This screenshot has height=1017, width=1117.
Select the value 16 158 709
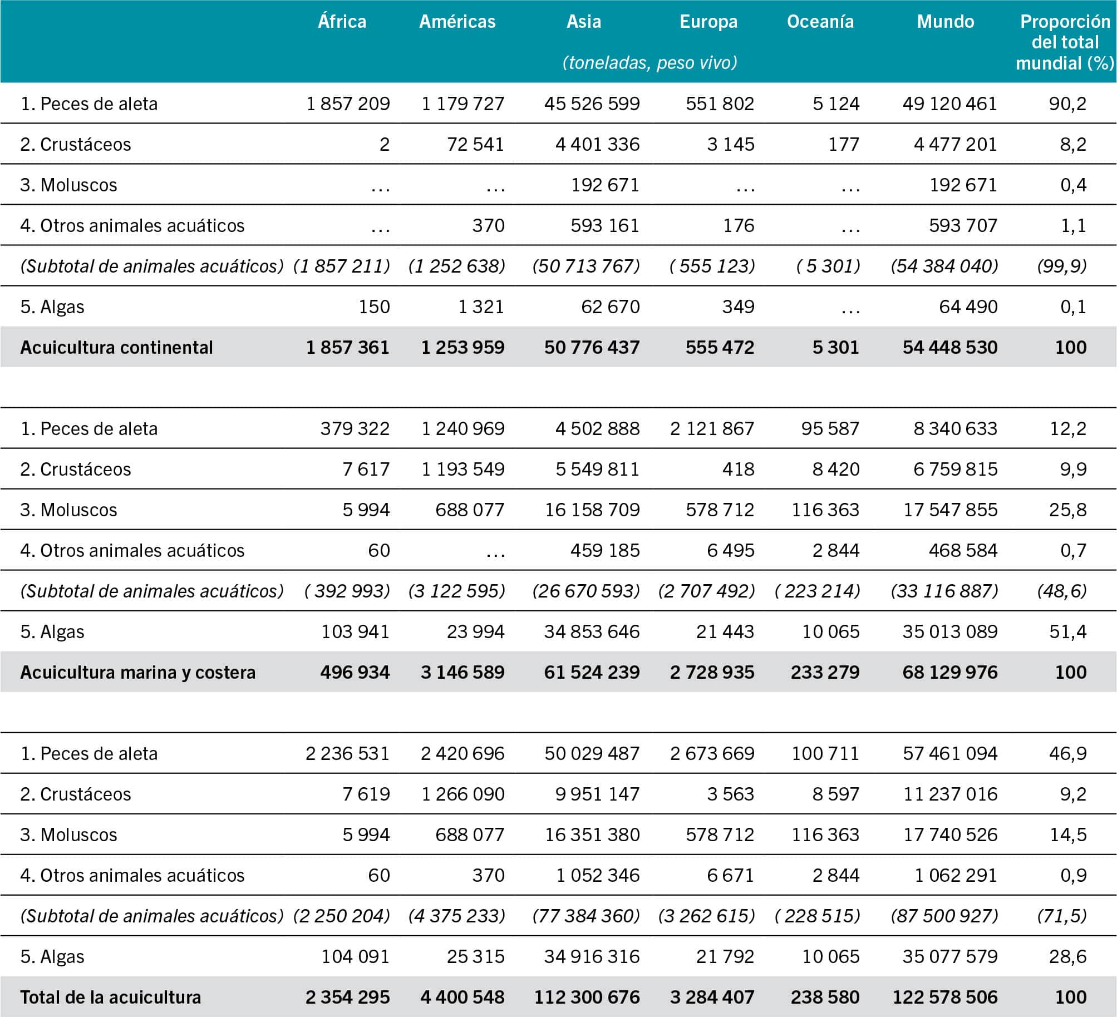[x=592, y=510]
